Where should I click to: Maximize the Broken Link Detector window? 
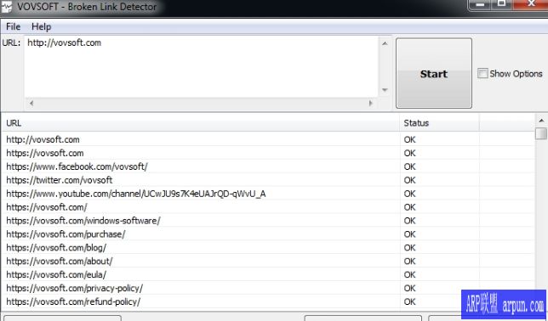502,5
